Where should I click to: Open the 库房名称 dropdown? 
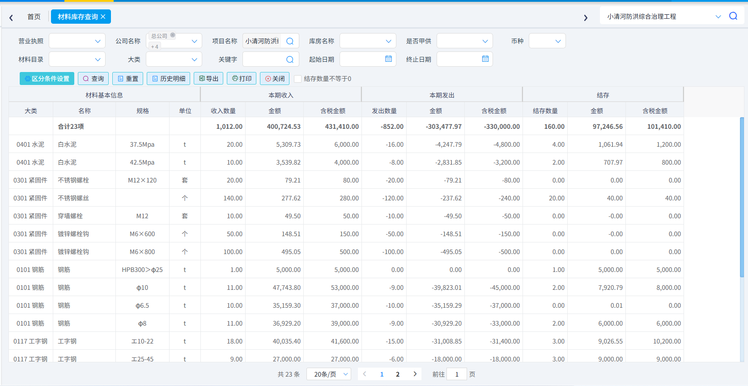click(x=368, y=41)
